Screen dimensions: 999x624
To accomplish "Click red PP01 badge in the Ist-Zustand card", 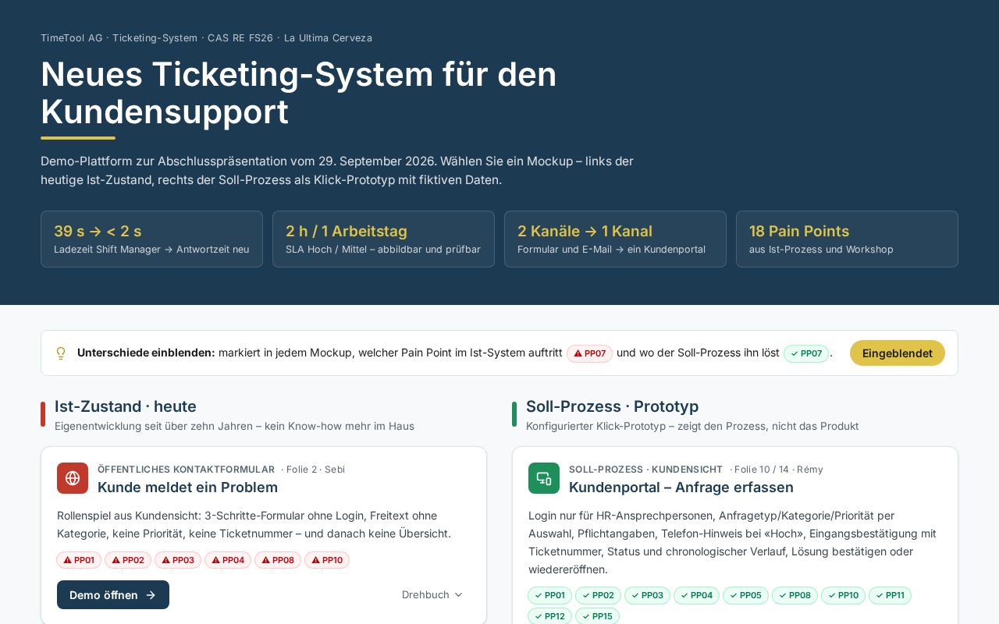I will coord(79,560).
